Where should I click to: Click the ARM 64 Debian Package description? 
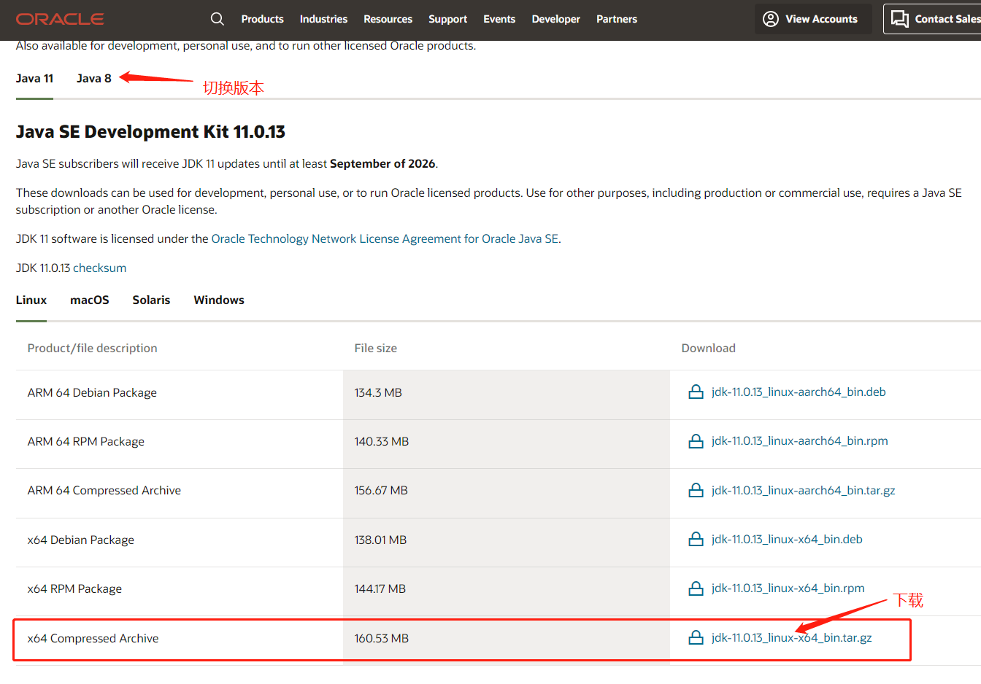(x=92, y=392)
